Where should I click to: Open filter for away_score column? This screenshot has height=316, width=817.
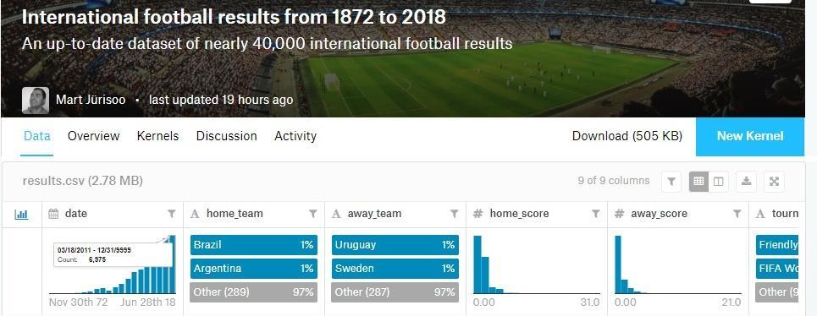(x=737, y=214)
